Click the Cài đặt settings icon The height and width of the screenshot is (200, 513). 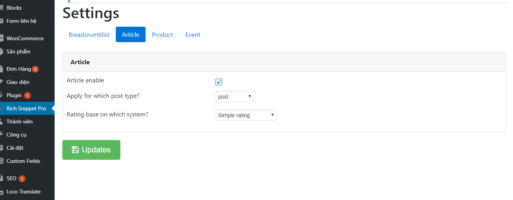point(2,148)
